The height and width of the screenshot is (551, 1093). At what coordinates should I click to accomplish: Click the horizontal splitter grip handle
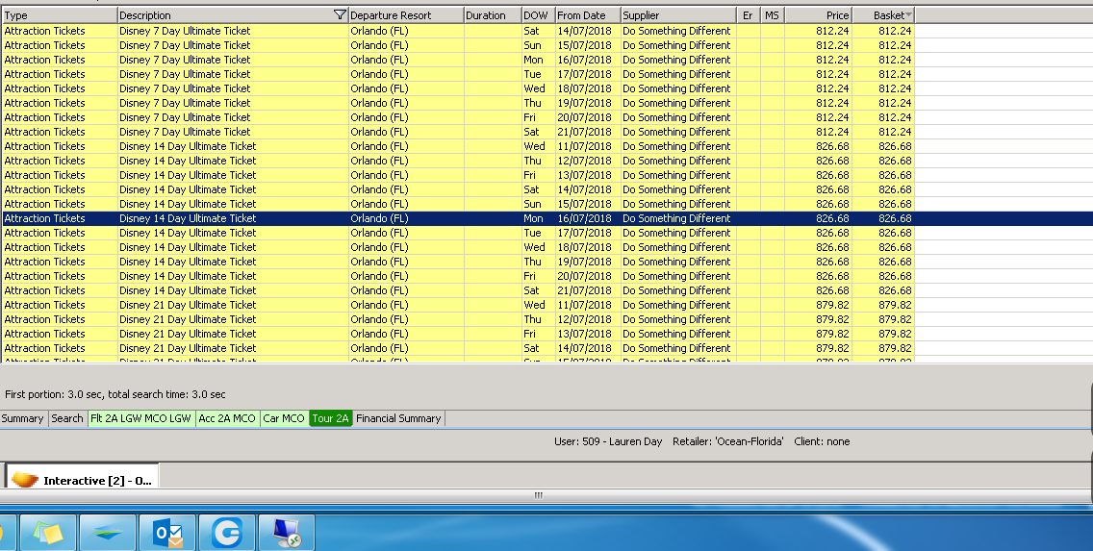click(538, 495)
